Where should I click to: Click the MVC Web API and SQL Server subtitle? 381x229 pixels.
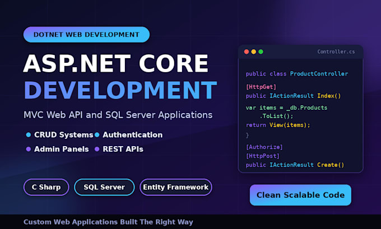tap(118, 115)
